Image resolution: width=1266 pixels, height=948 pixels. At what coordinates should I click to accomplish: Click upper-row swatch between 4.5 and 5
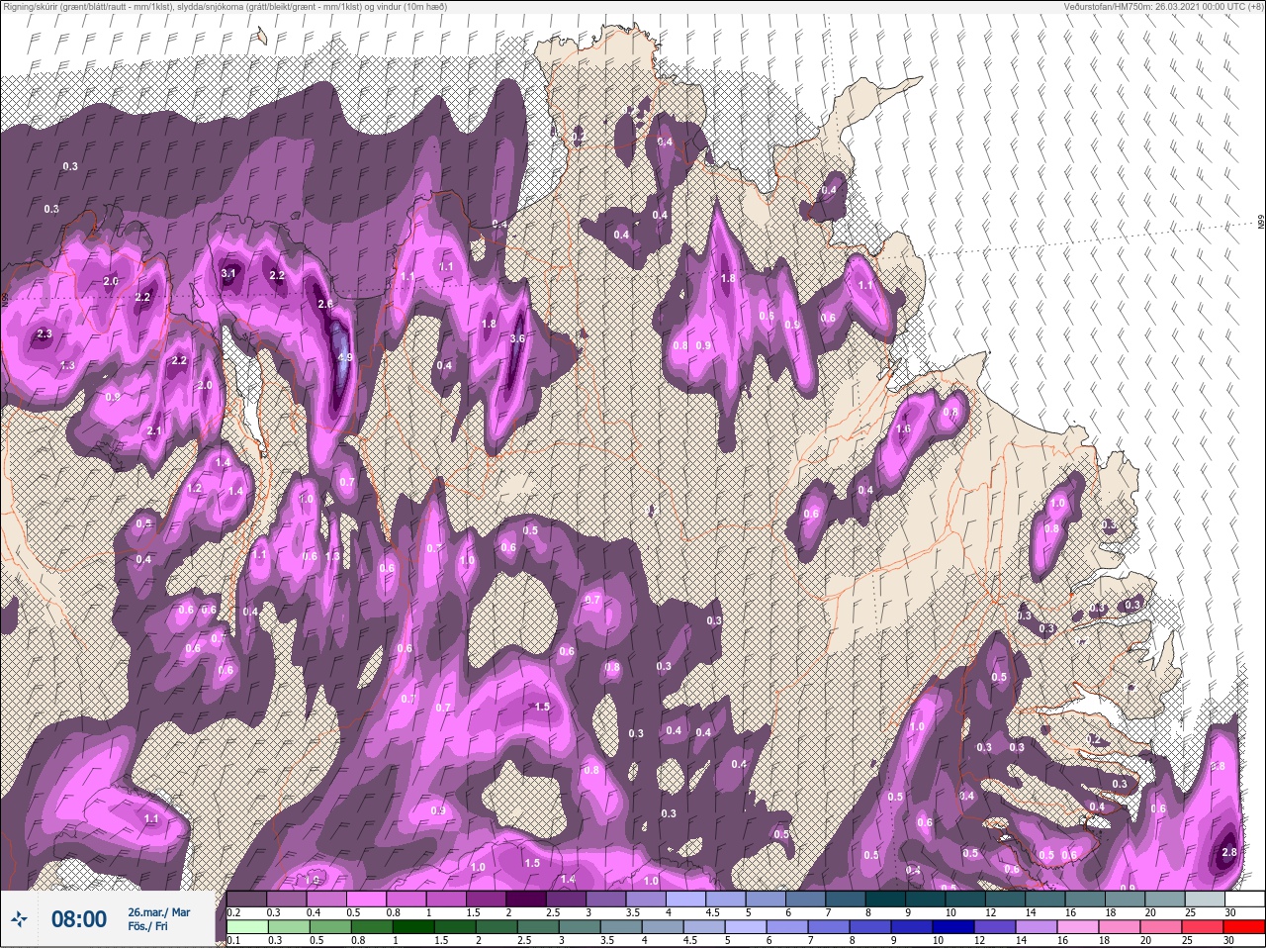click(727, 899)
